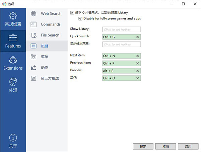
Task: Select the Features briefcase icon
Action: pyautogui.click(x=13, y=38)
